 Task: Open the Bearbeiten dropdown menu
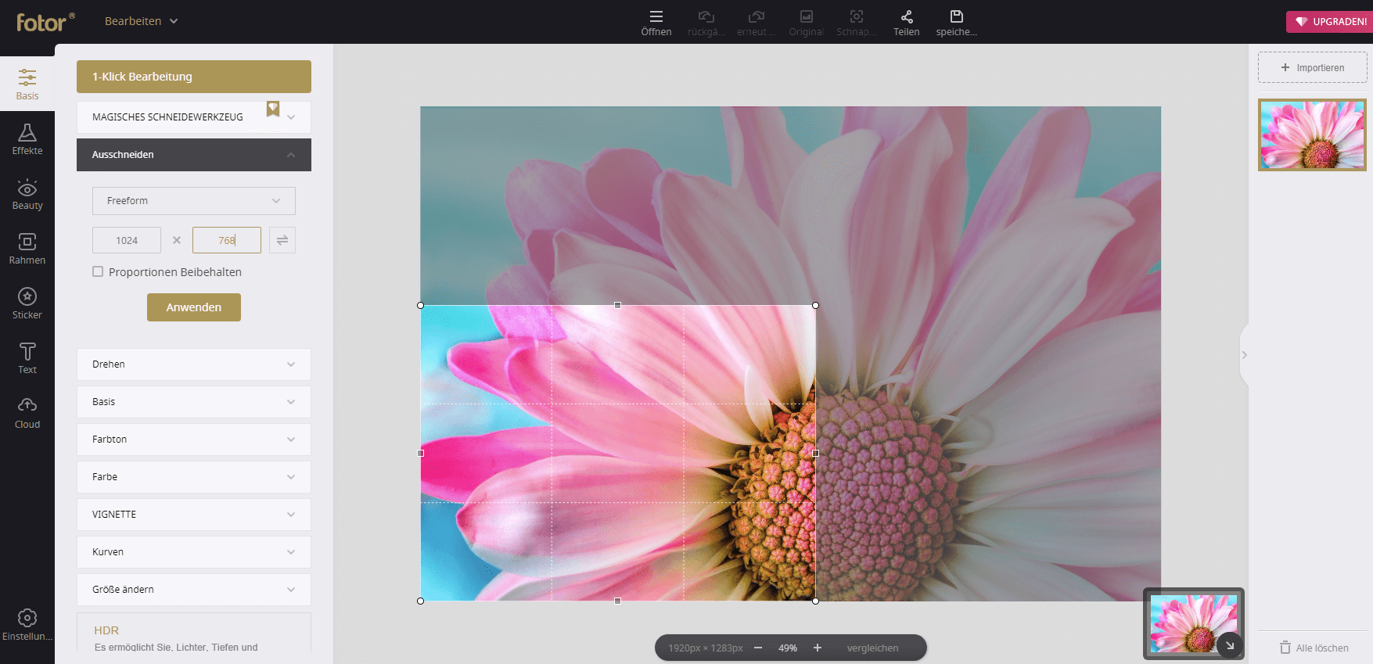(x=142, y=21)
